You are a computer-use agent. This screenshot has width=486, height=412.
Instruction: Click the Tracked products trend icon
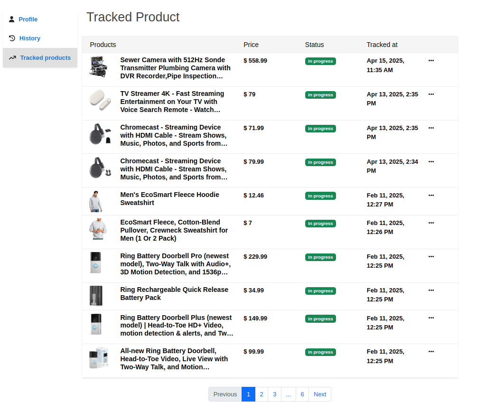coord(12,58)
